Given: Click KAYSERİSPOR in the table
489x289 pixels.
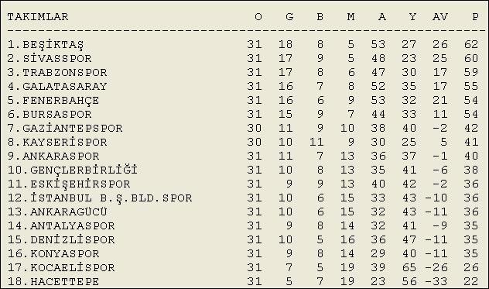Looking at the screenshot, I should tap(65, 142).
